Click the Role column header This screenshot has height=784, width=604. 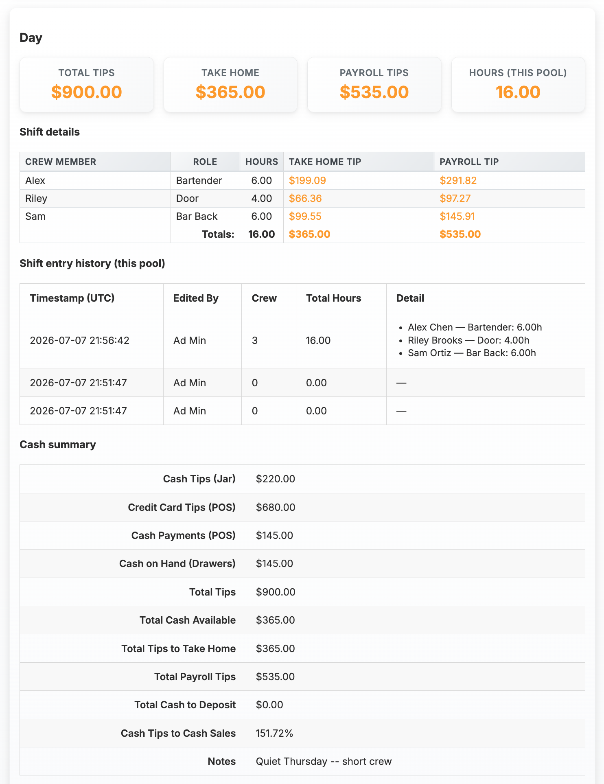pyautogui.click(x=205, y=162)
